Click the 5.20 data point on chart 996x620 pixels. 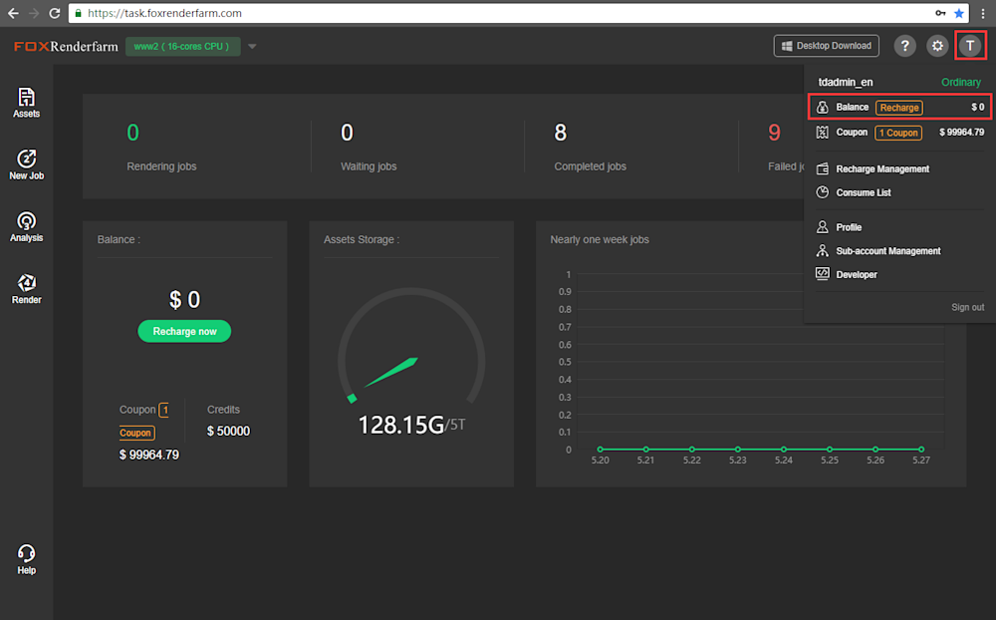click(x=601, y=449)
